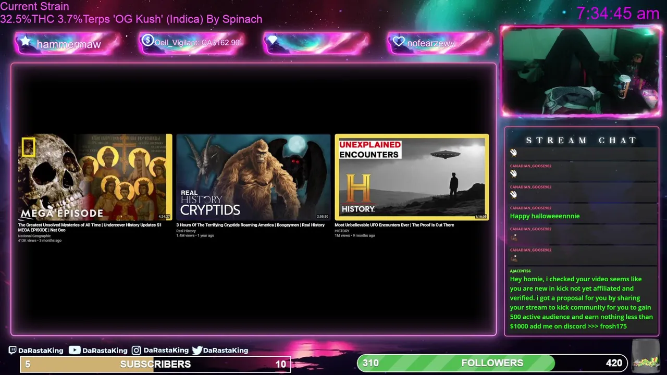
Task: Click the 'Oeil_Vigilant: CA$162.90' donation banner
Action: coord(192,43)
